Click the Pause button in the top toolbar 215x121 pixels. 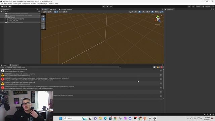[107, 6]
